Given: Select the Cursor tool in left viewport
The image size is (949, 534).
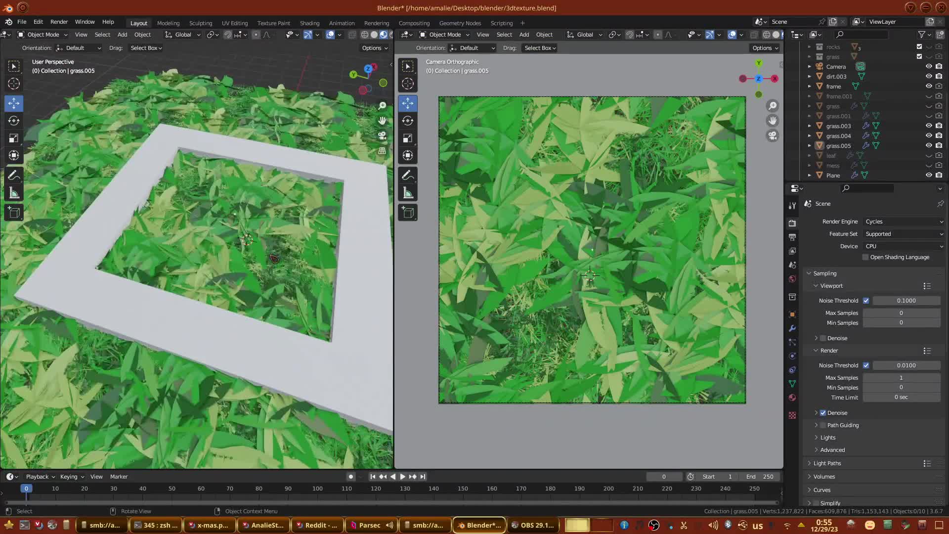Looking at the screenshot, I should 14,84.
